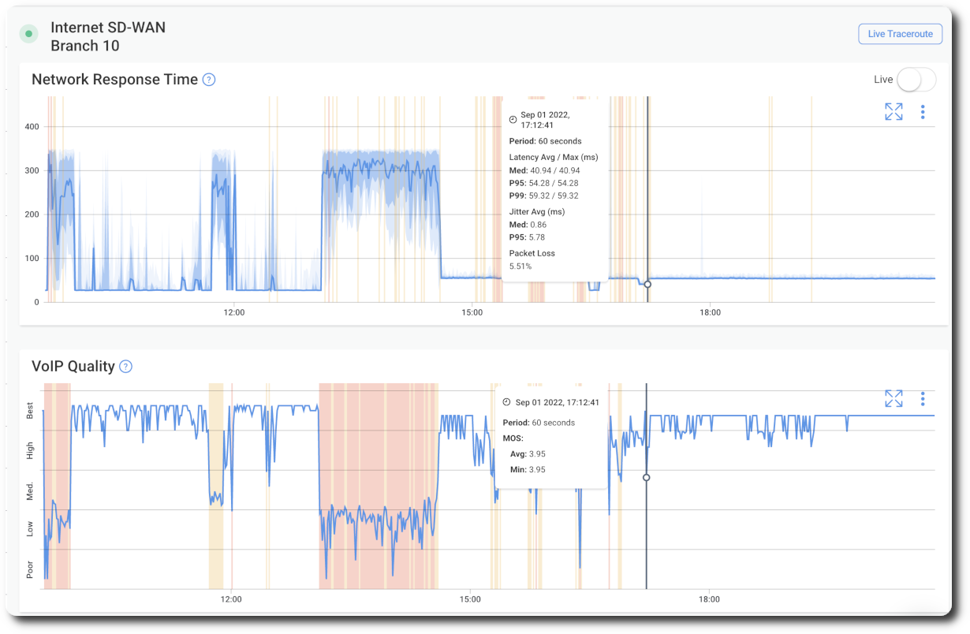Screen dimensions: 970x634
Task: Open the VoIP Quality chart options menu
Action: coord(923,399)
